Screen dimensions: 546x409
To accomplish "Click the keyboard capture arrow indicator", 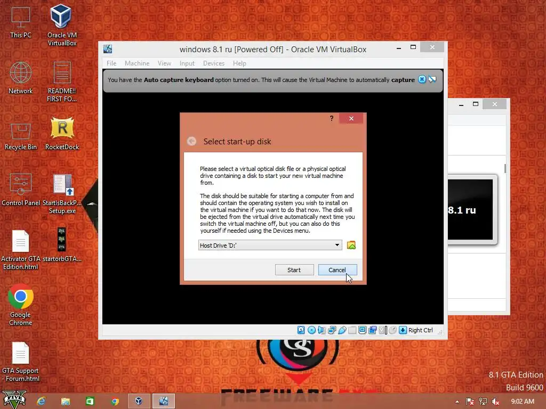I will (x=403, y=330).
